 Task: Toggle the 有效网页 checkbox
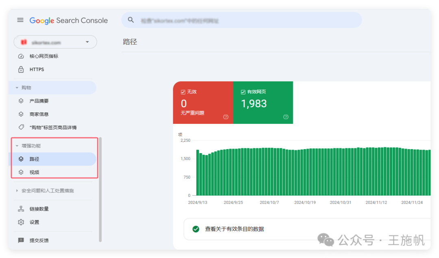243,92
